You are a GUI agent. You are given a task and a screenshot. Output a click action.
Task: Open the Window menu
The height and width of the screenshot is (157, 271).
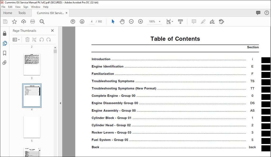(36, 7)
